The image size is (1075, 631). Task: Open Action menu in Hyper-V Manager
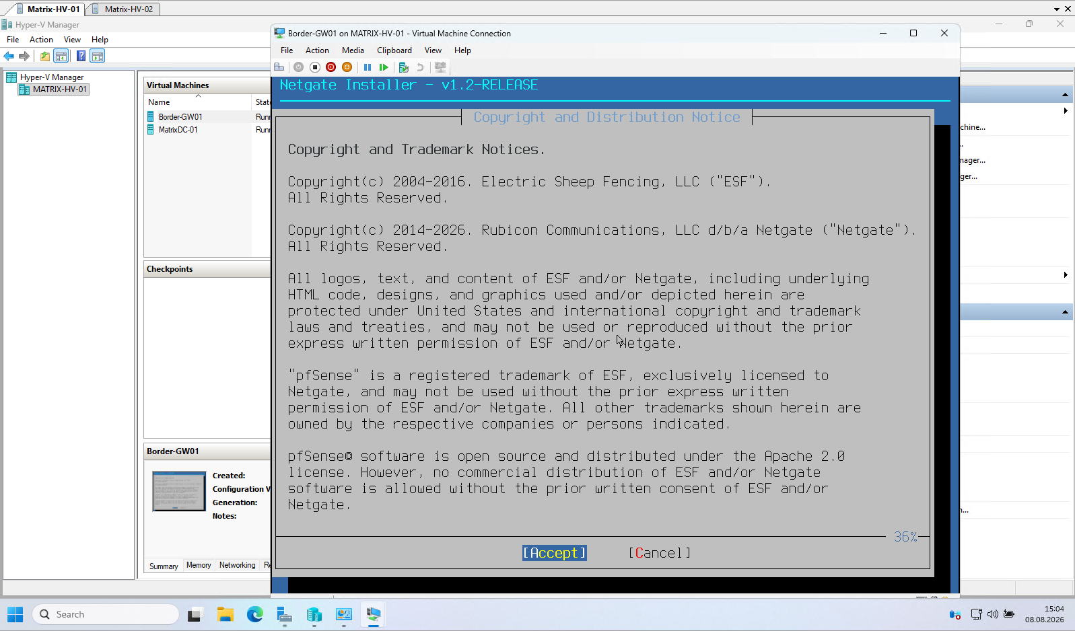pos(41,40)
